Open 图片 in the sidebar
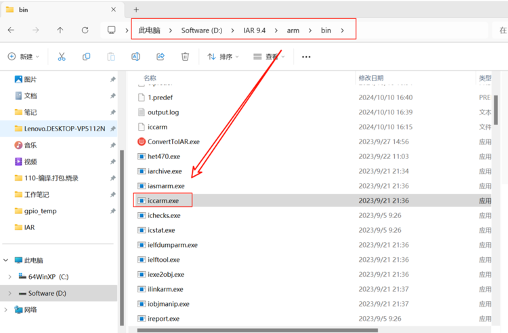 point(30,79)
